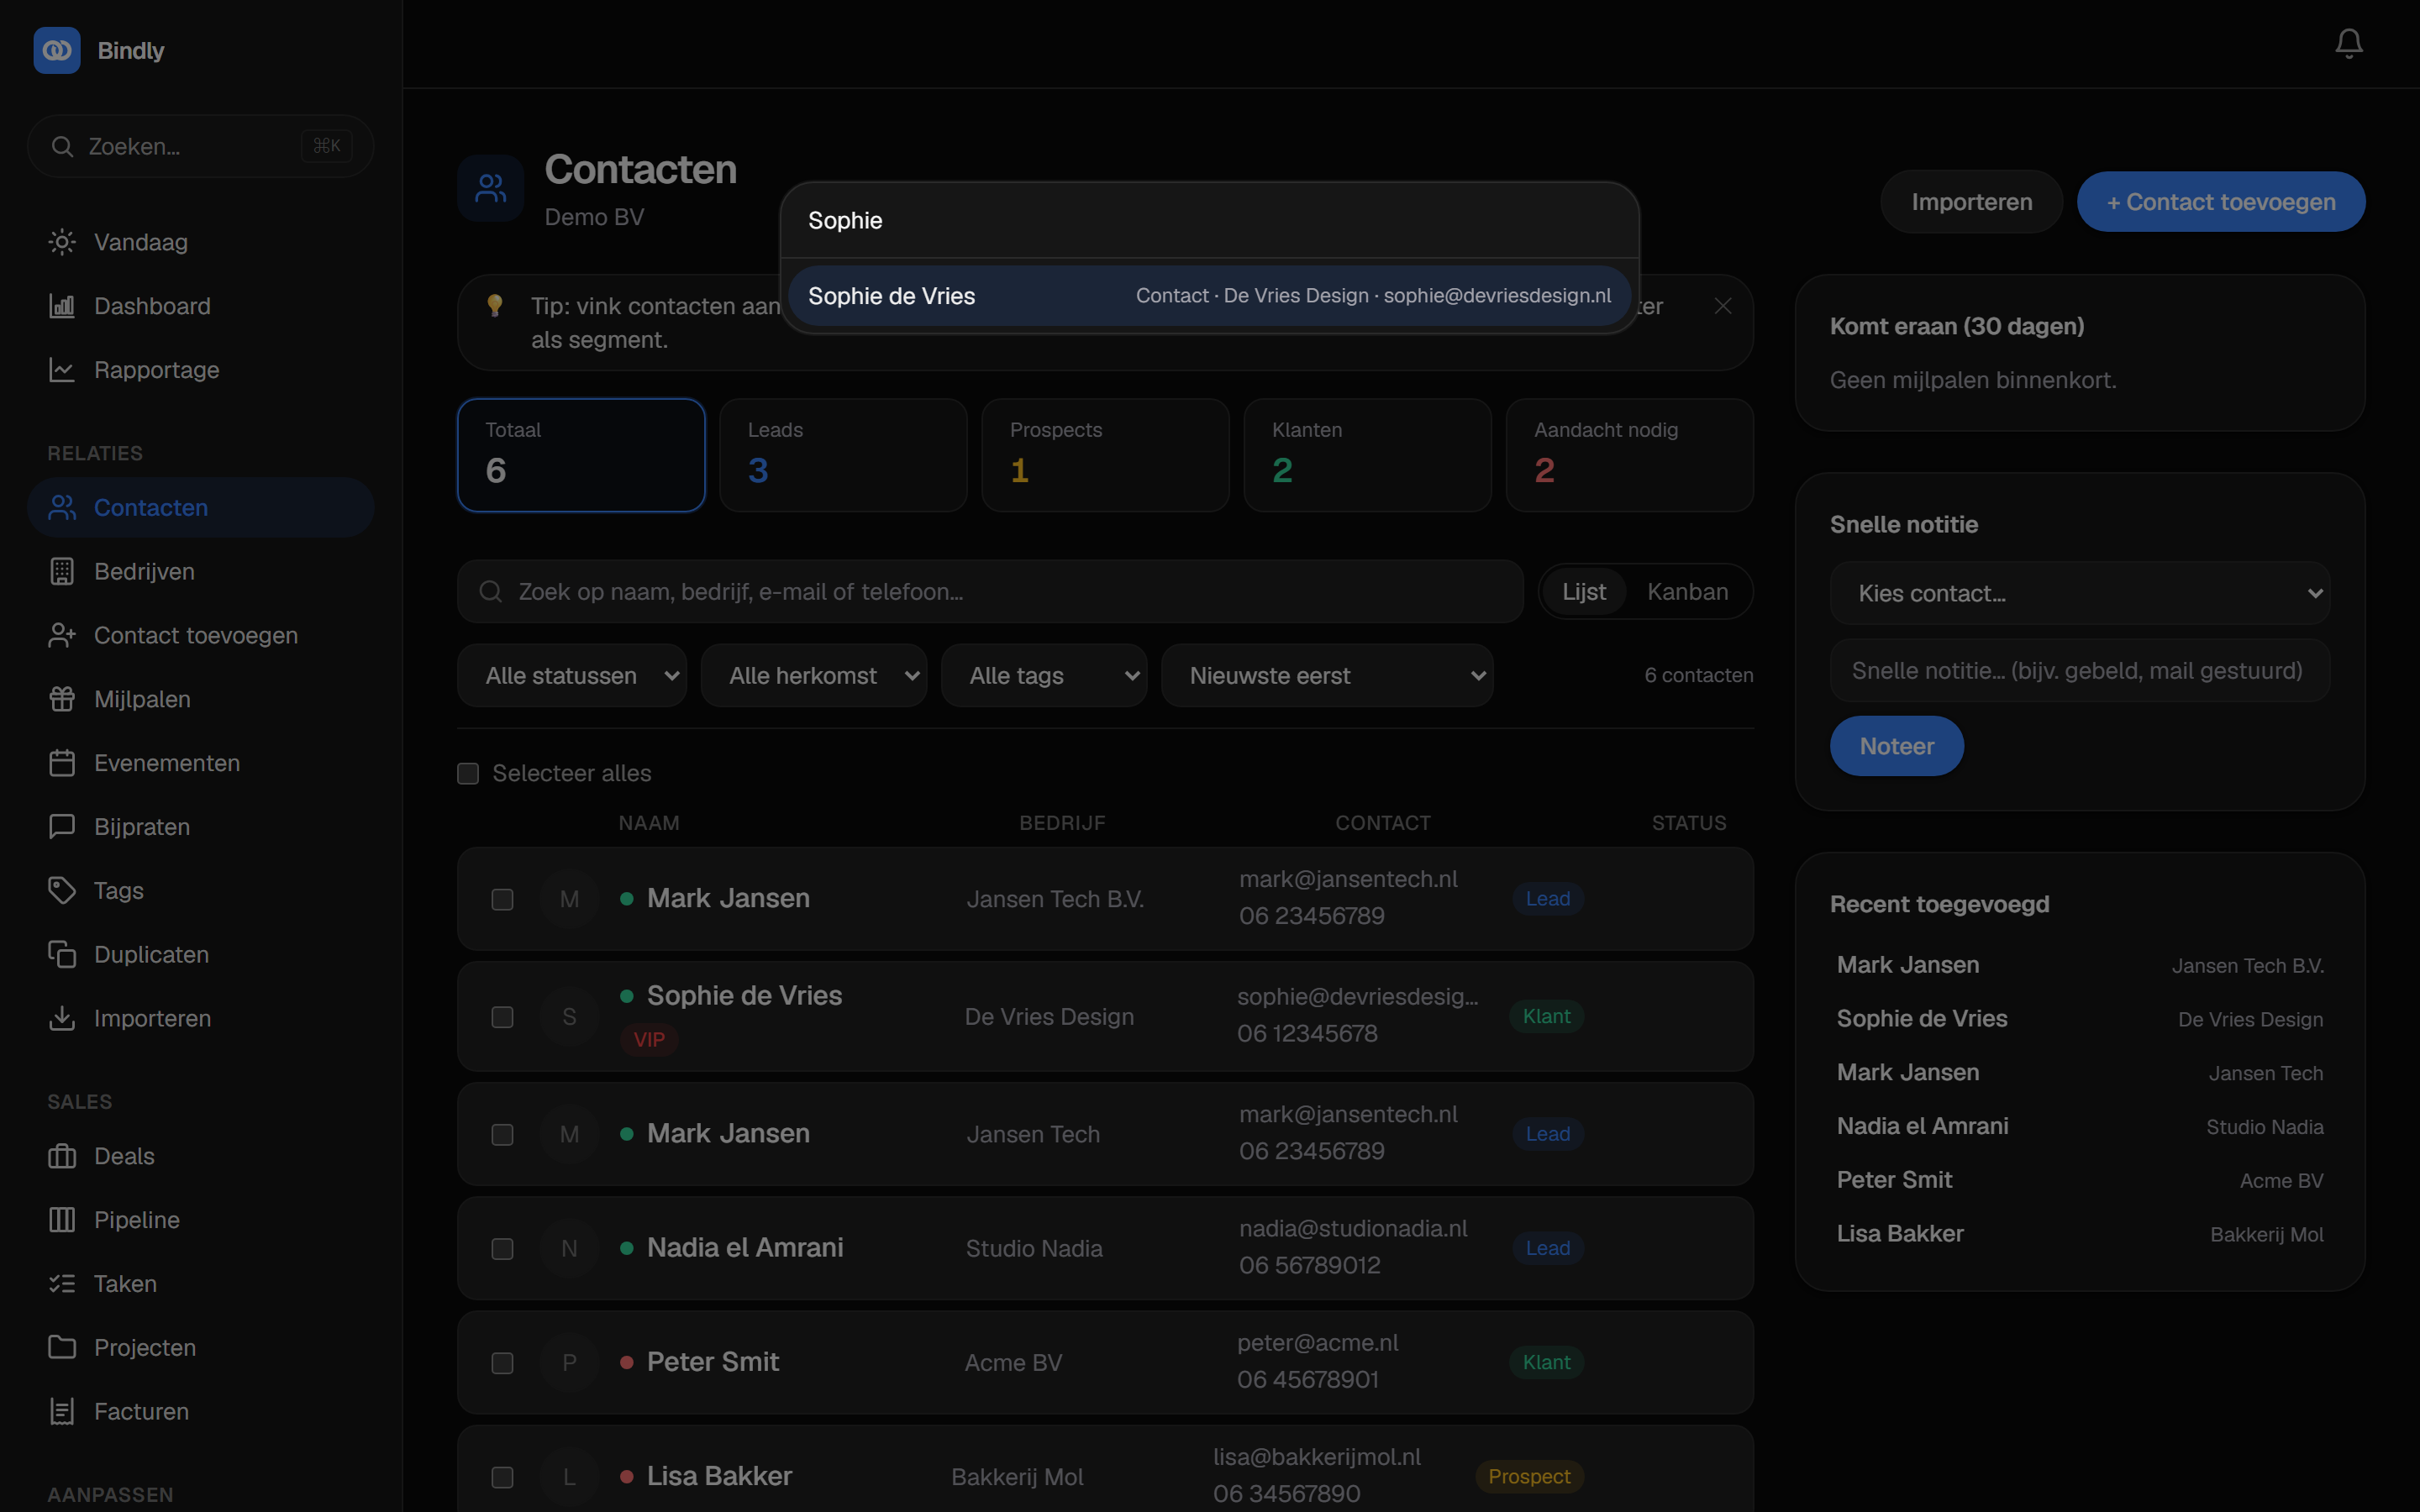Screen dimensions: 2420x1512
Task: Check the Selecteer alles checkbox
Action: click(x=468, y=773)
